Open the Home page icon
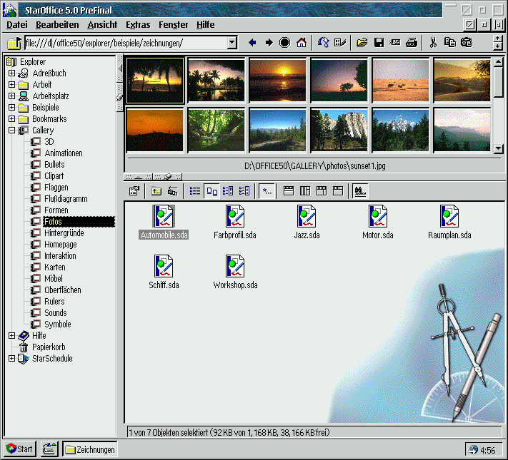The height and width of the screenshot is (460, 508). pos(302,42)
